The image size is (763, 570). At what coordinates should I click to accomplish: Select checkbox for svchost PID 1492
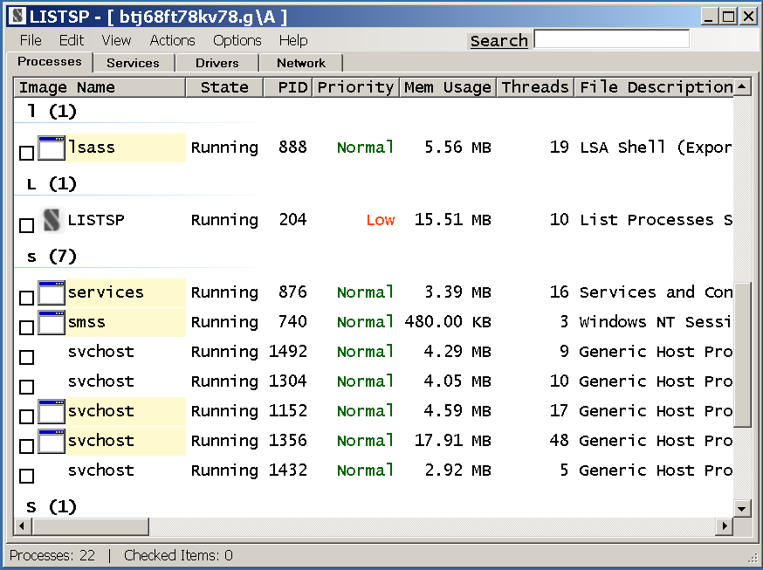tap(26, 357)
